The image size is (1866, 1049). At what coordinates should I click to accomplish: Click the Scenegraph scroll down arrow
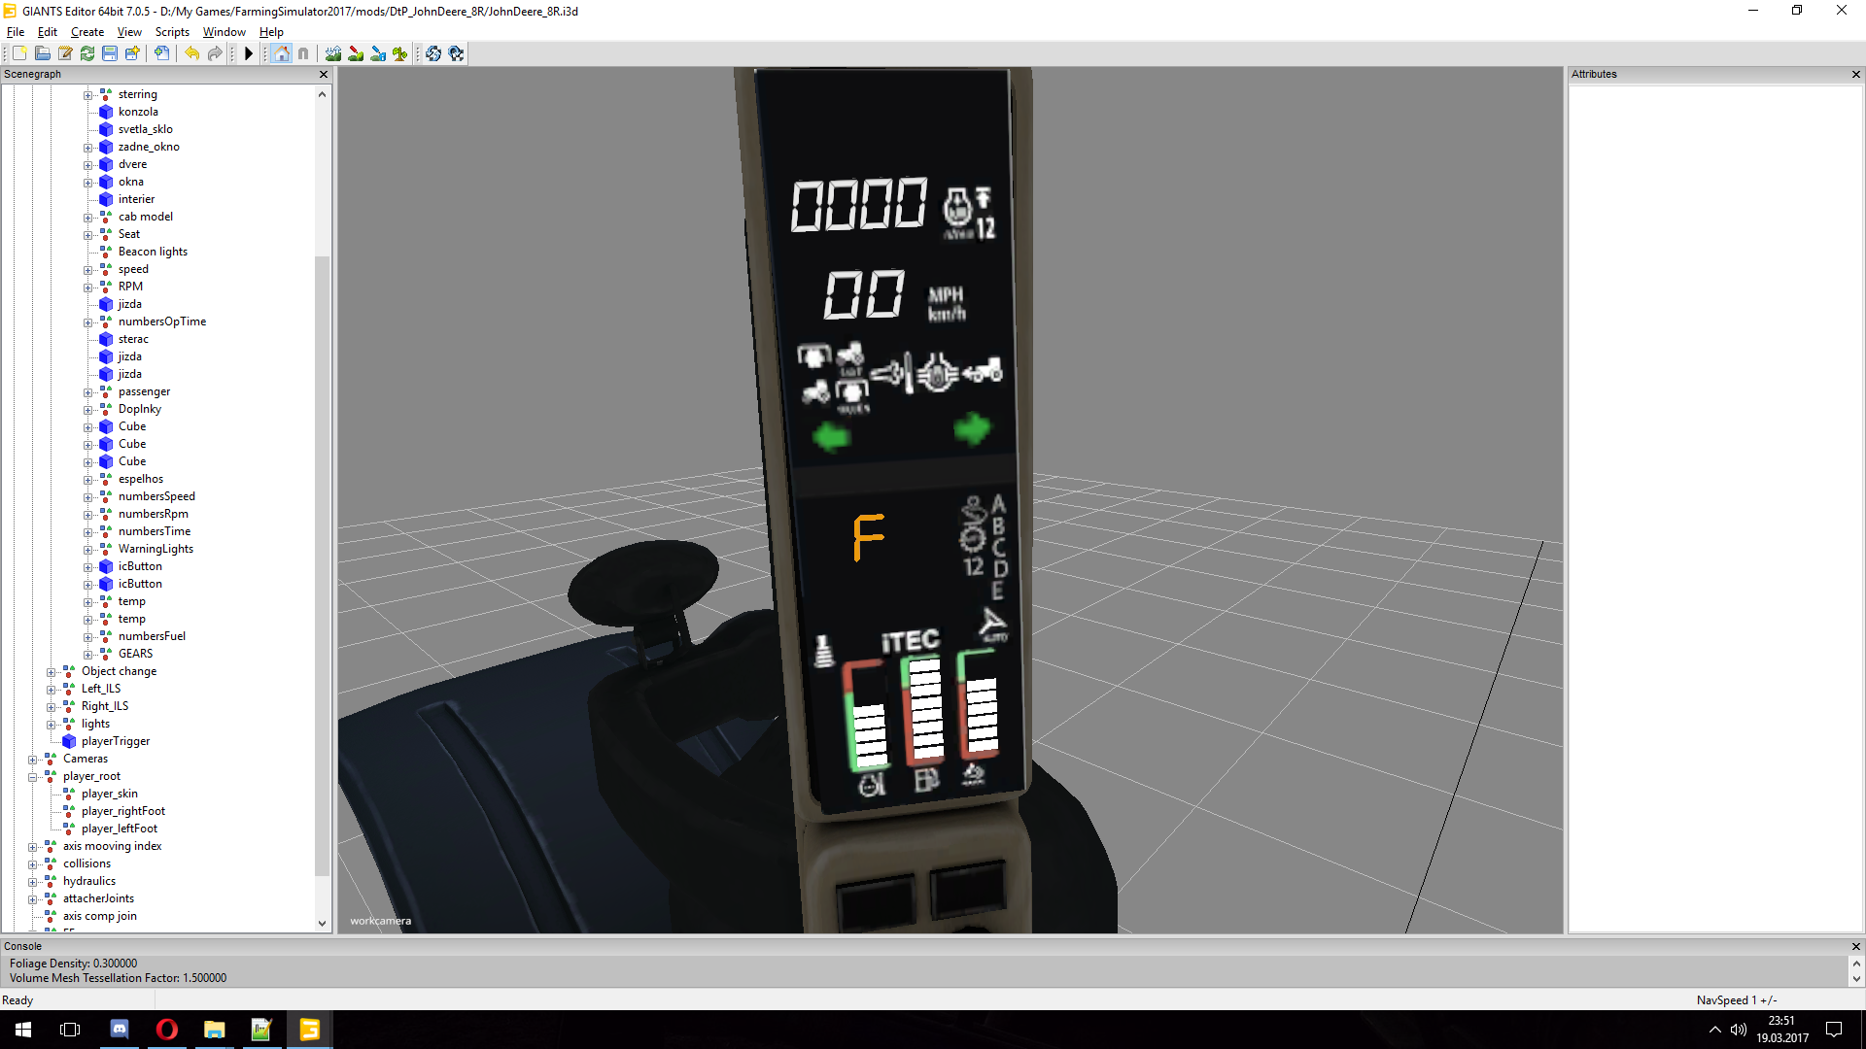(322, 924)
